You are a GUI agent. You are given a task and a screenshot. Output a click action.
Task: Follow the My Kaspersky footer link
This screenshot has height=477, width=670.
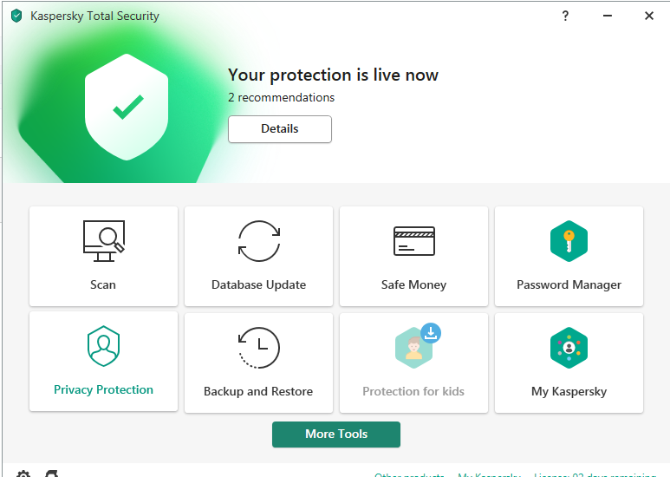(x=489, y=474)
